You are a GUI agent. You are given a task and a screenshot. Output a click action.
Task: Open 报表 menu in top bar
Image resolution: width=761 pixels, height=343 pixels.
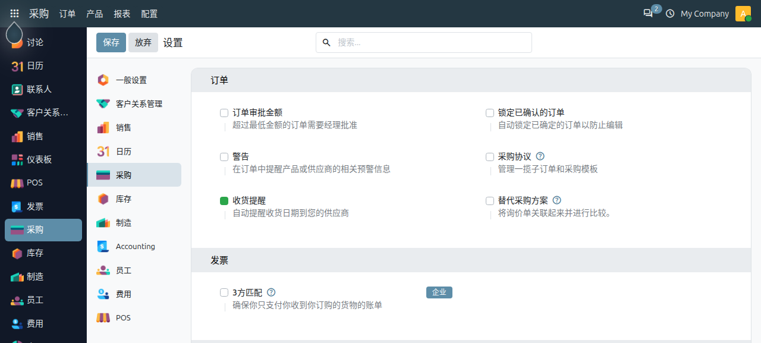[122, 14]
